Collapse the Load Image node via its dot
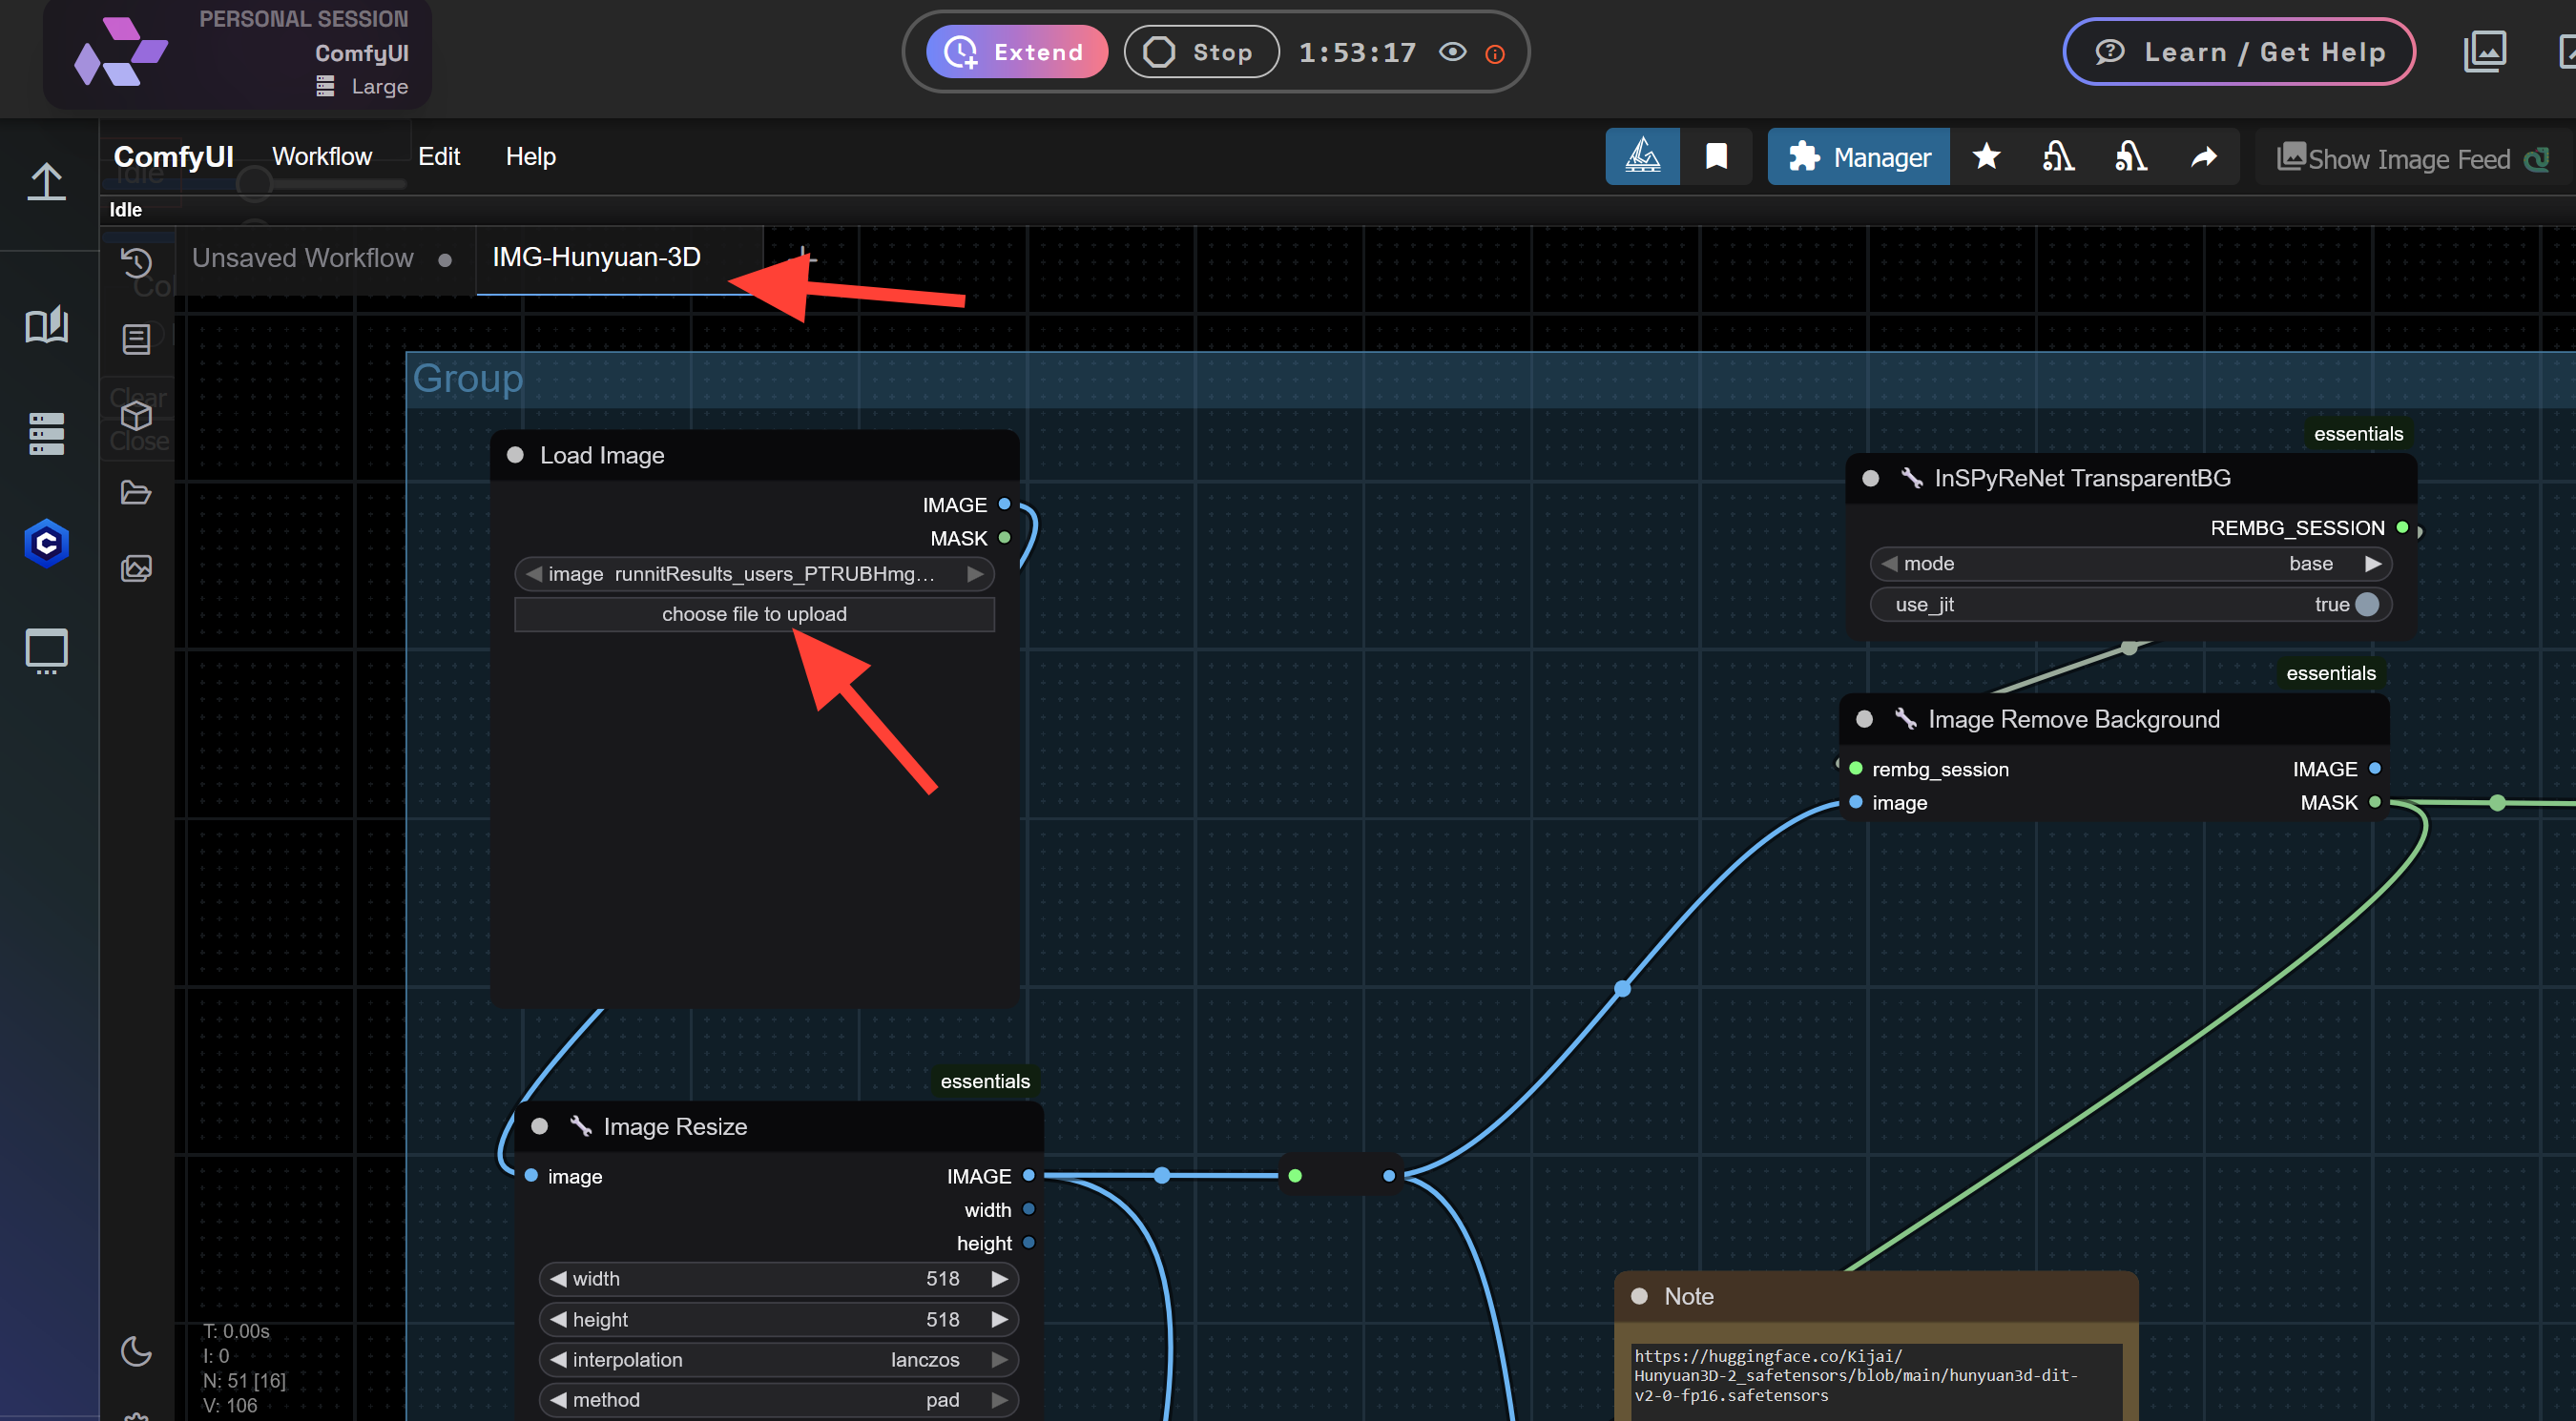 pos(515,456)
